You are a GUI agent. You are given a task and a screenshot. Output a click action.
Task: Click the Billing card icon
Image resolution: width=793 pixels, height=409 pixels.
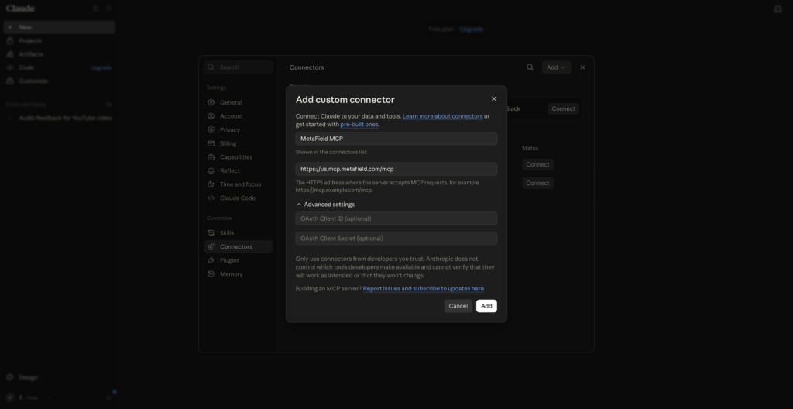coord(211,143)
